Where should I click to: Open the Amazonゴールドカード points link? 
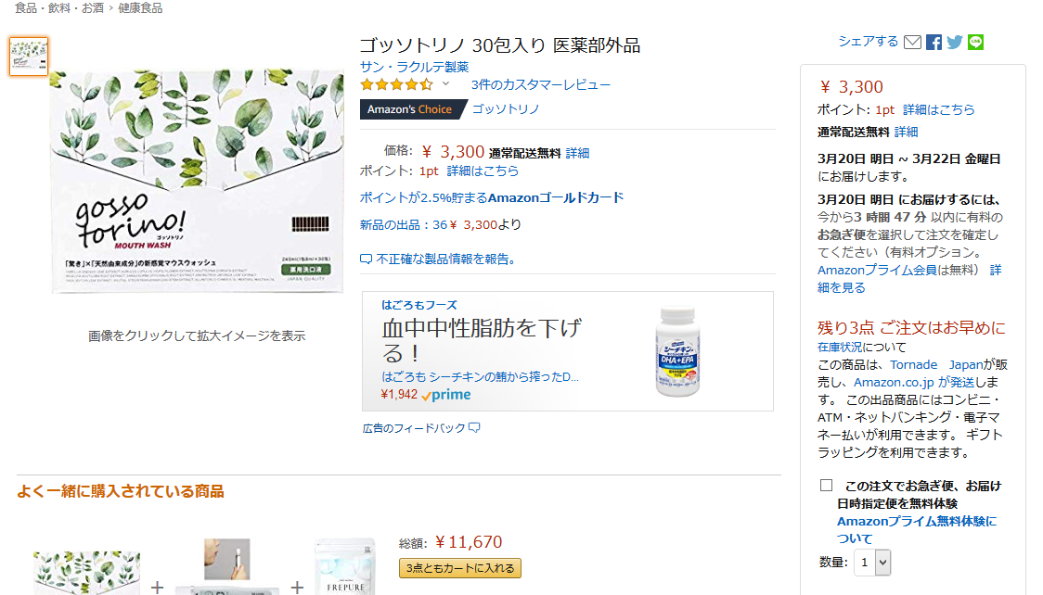point(491,197)
